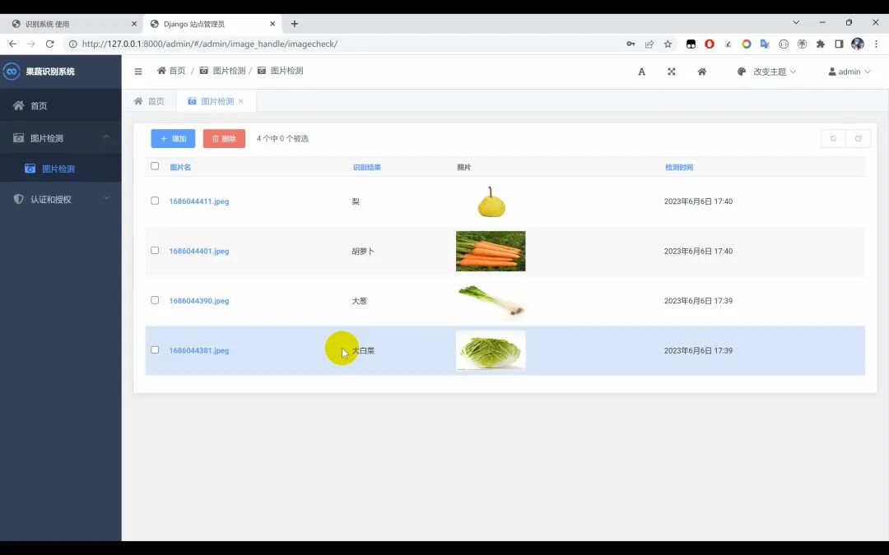Close the 图片检测 page tab
Screen dimensions: 889x555
pos(241,101)
